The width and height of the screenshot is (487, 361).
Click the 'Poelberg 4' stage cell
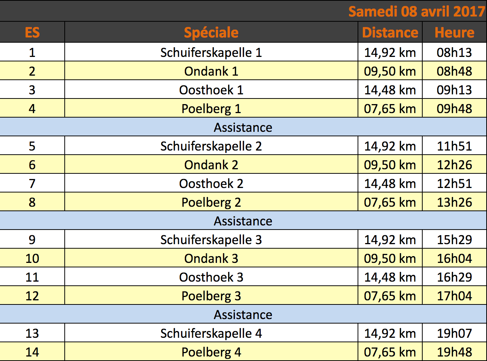[x=211, y=352]
